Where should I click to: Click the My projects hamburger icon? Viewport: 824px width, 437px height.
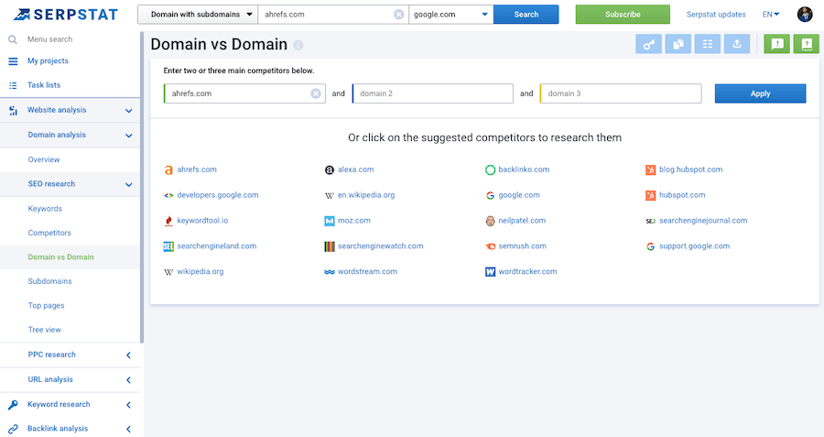point(13,61)
